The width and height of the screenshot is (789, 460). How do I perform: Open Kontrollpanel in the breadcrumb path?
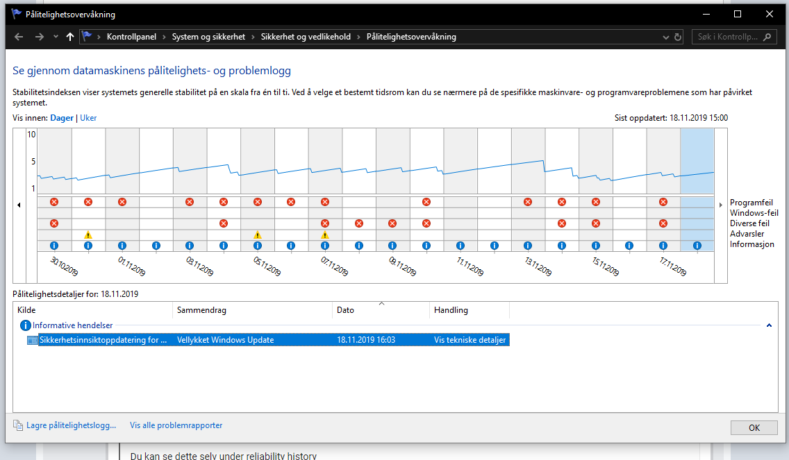[131, 37]
